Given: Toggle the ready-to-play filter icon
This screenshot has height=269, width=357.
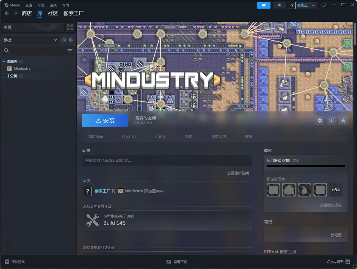Looking at the screenshot, I should point(71,40).
